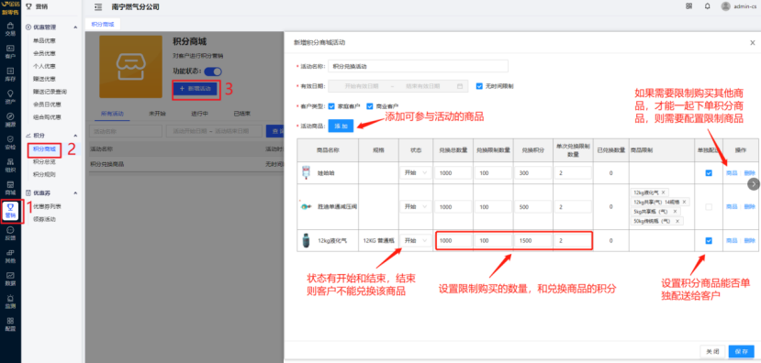The image size is (761, 363).
Task: Open 赠送记录查询 in the side menu
Action: [x=50, y=91]
